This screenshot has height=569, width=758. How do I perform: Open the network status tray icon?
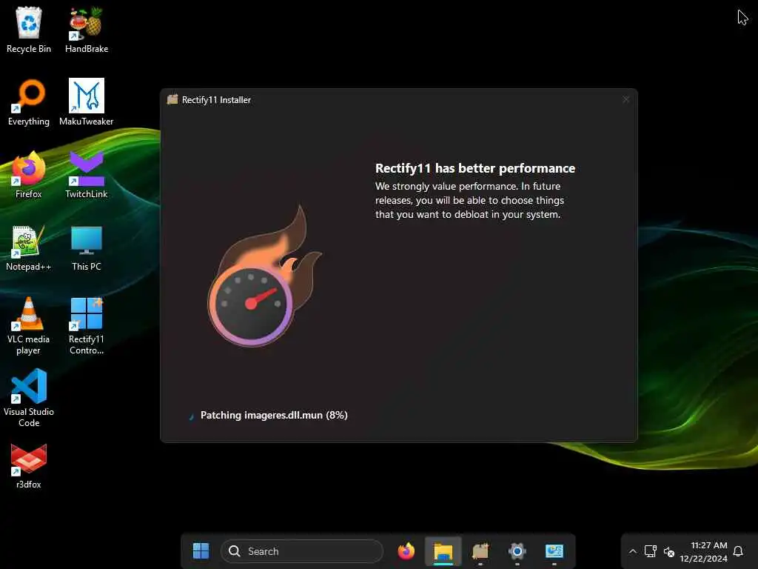(x=650, y=551)
